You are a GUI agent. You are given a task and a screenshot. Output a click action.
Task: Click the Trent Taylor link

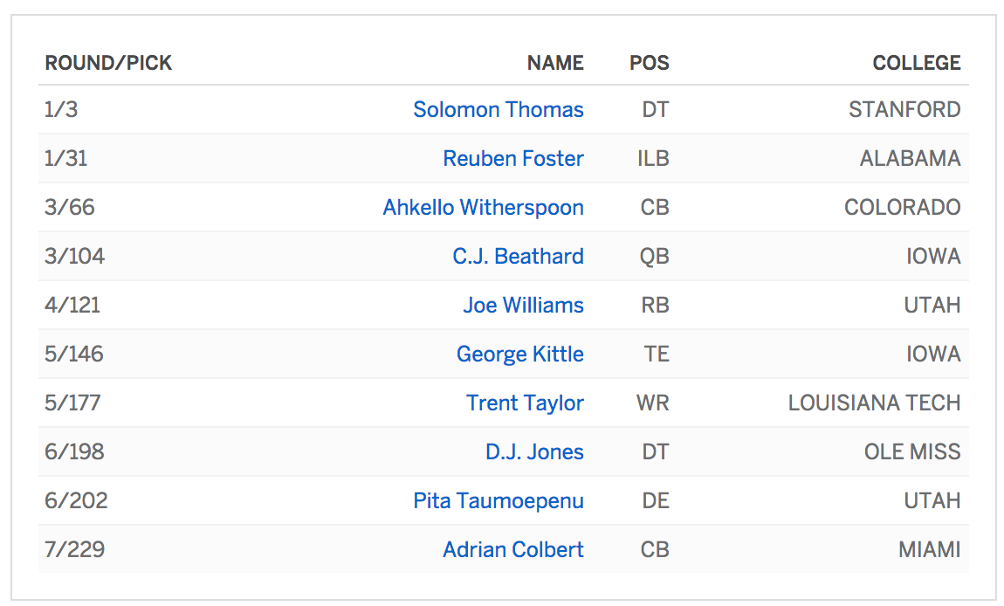click(525, 403)
